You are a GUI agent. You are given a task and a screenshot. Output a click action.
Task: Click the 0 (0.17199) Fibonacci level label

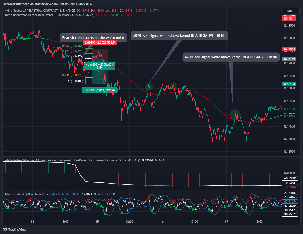(x=76, y=56)
